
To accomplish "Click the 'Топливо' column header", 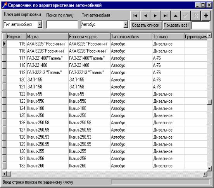I will pyautogui.click(x=168, y=37).
